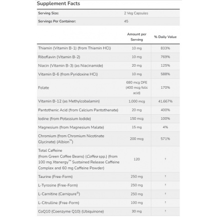Select L-Carnitine (Carnipure) row

(108, 194)
